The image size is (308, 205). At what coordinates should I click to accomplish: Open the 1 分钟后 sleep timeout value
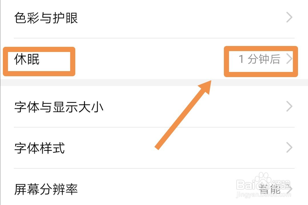[x=259, y=59]
